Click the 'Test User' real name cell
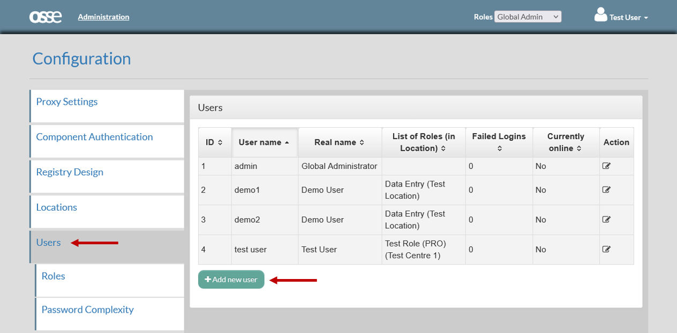The width and height of the screenshot is (677, 333). [340, 250]
